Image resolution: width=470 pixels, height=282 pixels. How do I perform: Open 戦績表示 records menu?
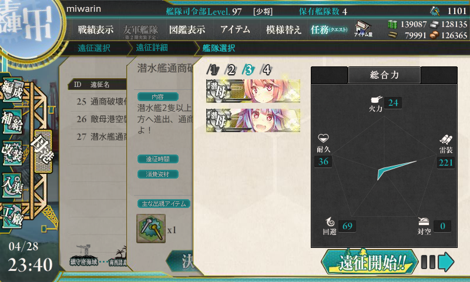[x=96, y=29]
